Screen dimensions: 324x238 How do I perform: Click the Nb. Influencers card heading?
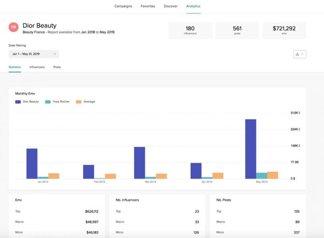point(127,200)
